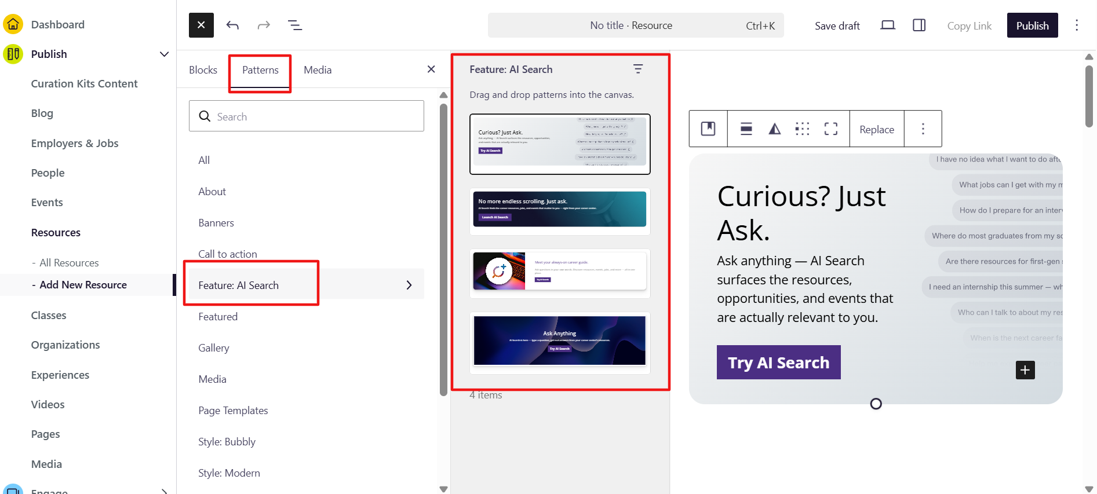The image size is (1097, 494).
Task: Open the Document Overview list icon
Action: [295, 25]
